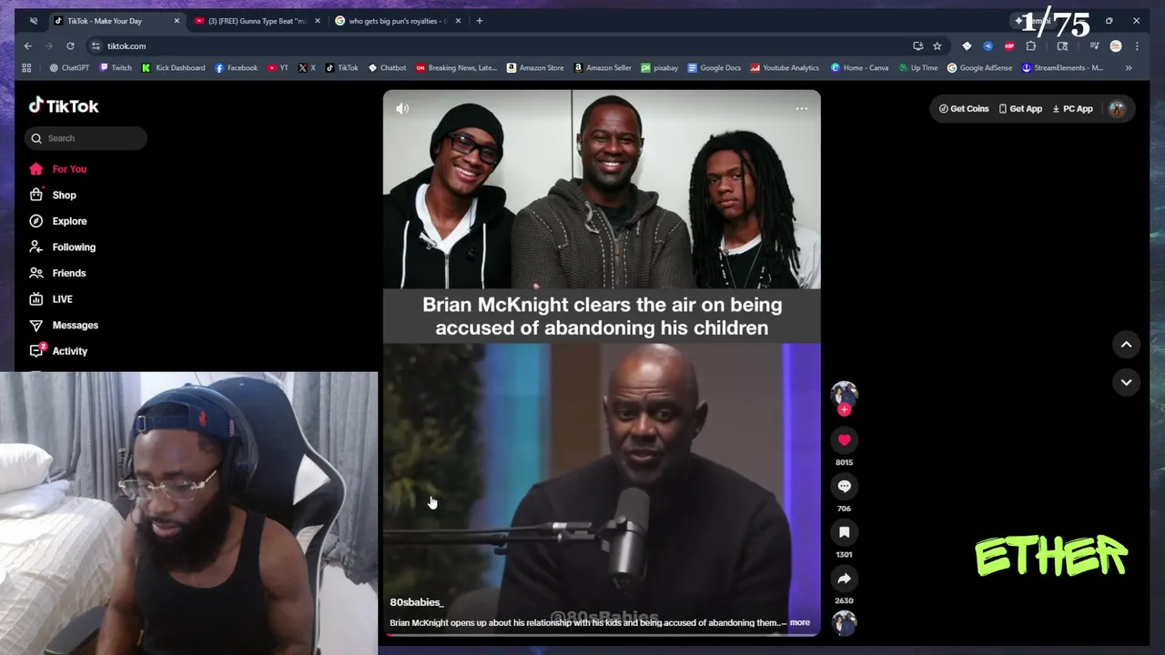Image resolution: width=1165 pixels, height=655 pixels.
Task: Open the video's three-dot options menu
Action: [802, 109]
